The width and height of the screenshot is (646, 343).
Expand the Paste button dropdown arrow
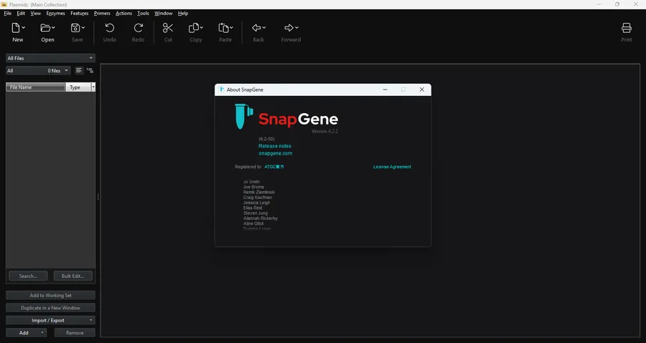231,27
